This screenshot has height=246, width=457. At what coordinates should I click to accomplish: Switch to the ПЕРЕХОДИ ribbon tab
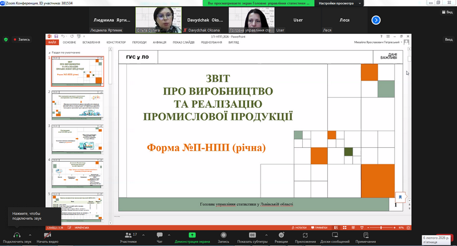(139, 42)
